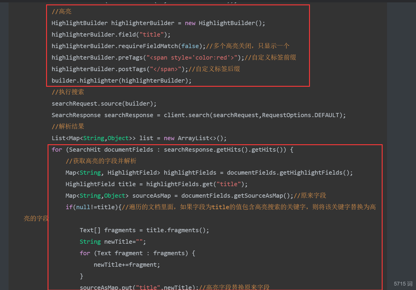Screen dimensions: 416x290
Task: Click the highlighterBuilder.field line
Action: pyautogui.click(x=111, y=35)
